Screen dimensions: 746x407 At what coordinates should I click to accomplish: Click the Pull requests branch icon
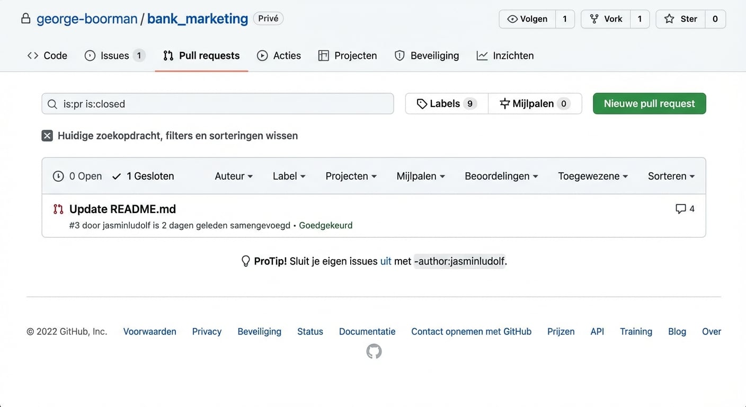[168, 55]
